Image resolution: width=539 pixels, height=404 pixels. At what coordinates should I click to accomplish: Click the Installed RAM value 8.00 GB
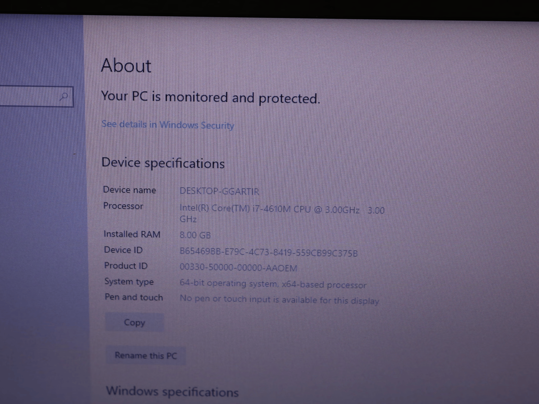tap(195, 235)
